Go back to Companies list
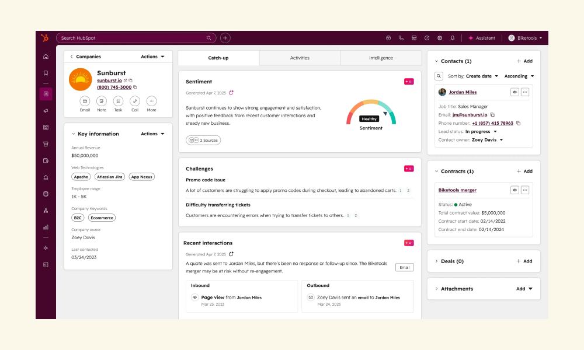This screenshot has height=350, width=584. pyautogui.click(x=85, y=57)
